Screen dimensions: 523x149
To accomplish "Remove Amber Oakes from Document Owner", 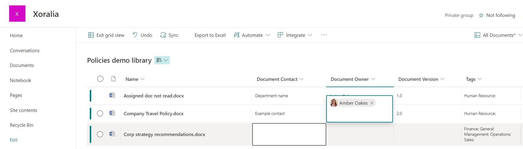I will (x=372, y=103).
